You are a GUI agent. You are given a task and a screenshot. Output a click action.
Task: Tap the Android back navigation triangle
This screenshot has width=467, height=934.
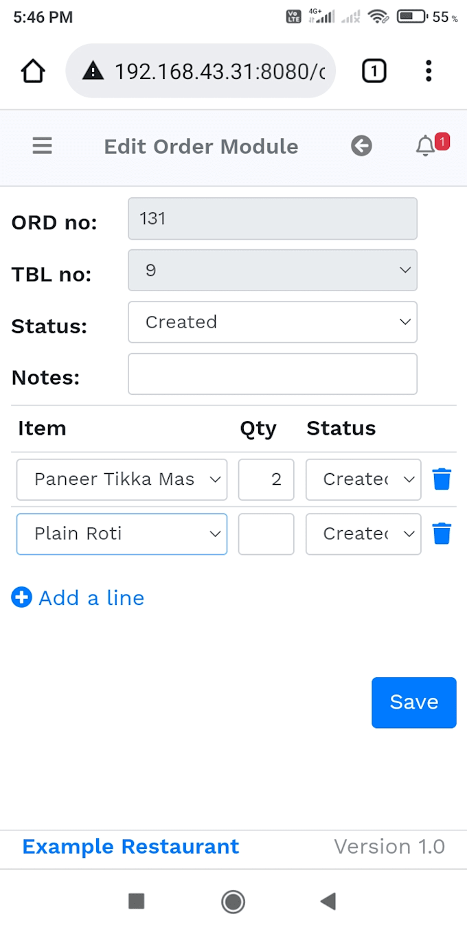pos(328,901)
